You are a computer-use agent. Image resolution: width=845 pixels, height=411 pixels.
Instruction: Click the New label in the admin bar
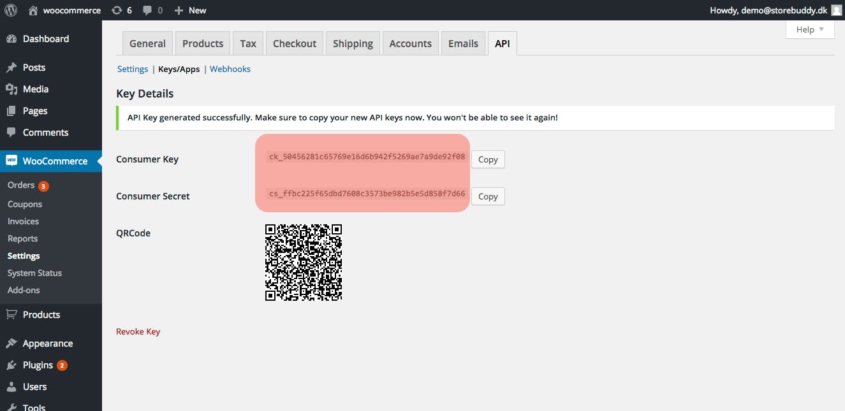[198, 10]
